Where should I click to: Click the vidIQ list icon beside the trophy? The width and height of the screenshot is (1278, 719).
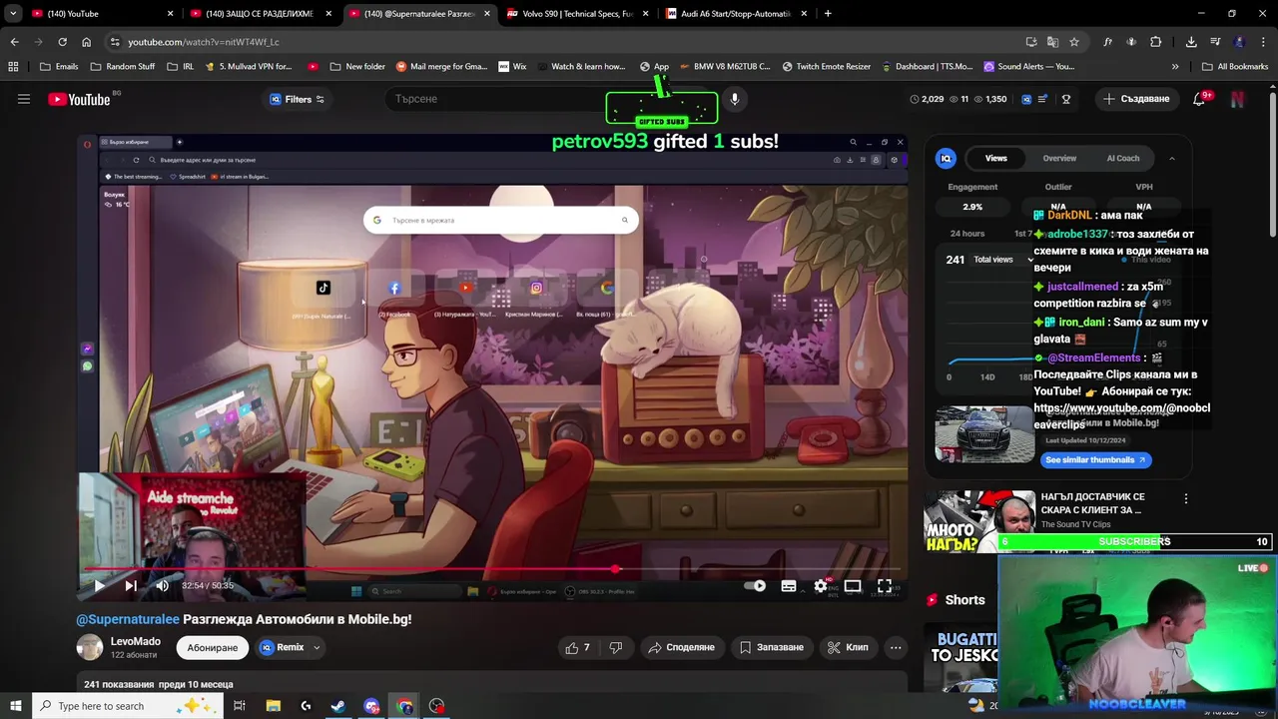tap(1042, 99)
